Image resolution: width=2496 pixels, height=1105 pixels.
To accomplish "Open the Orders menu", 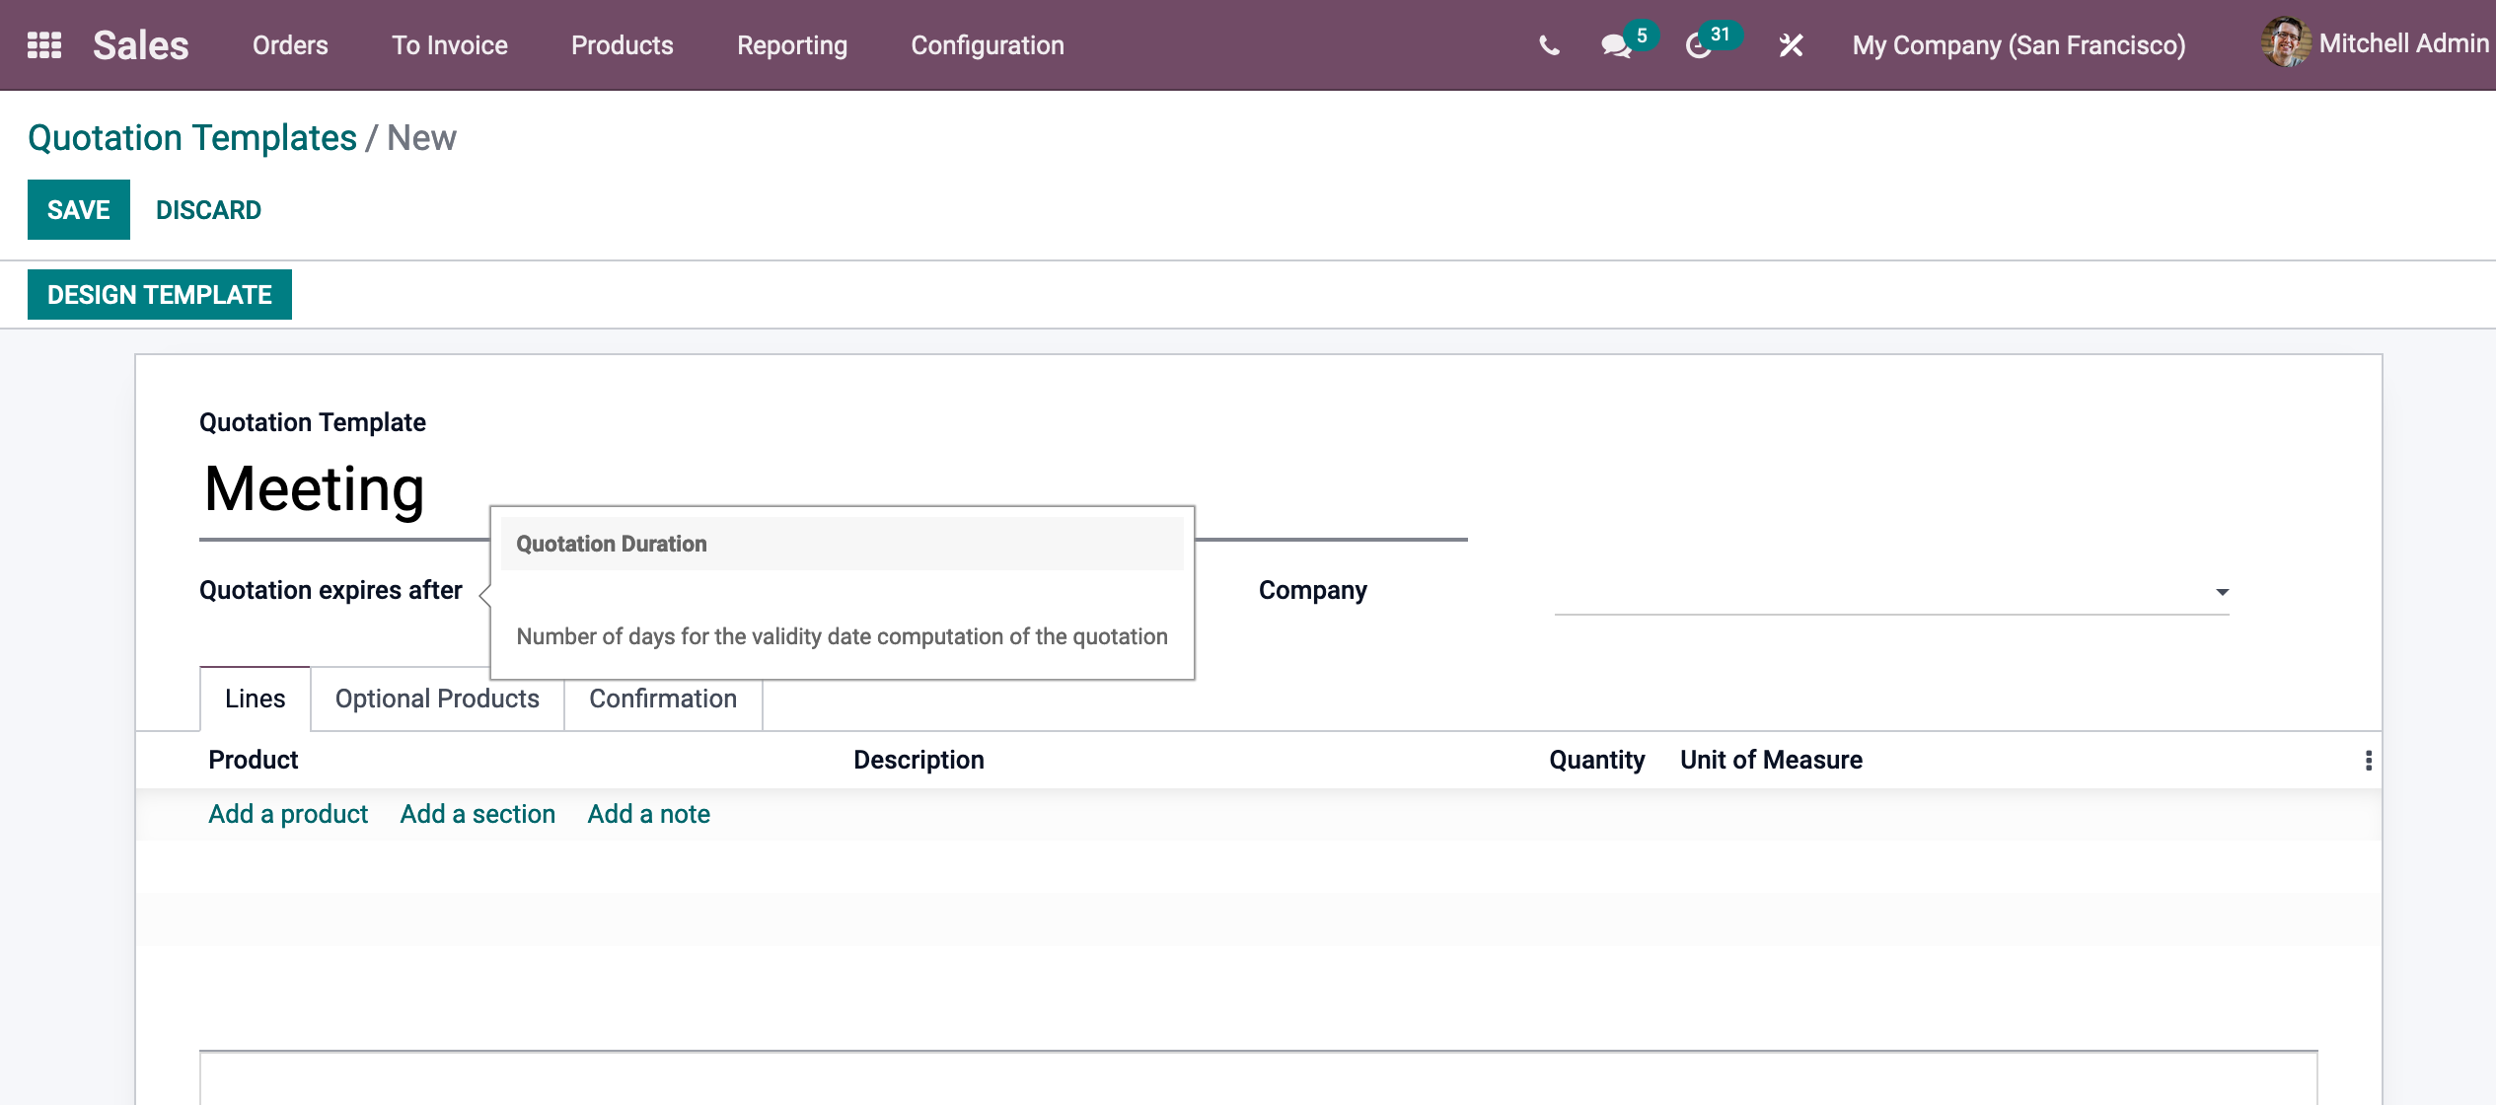I will 290,45.
